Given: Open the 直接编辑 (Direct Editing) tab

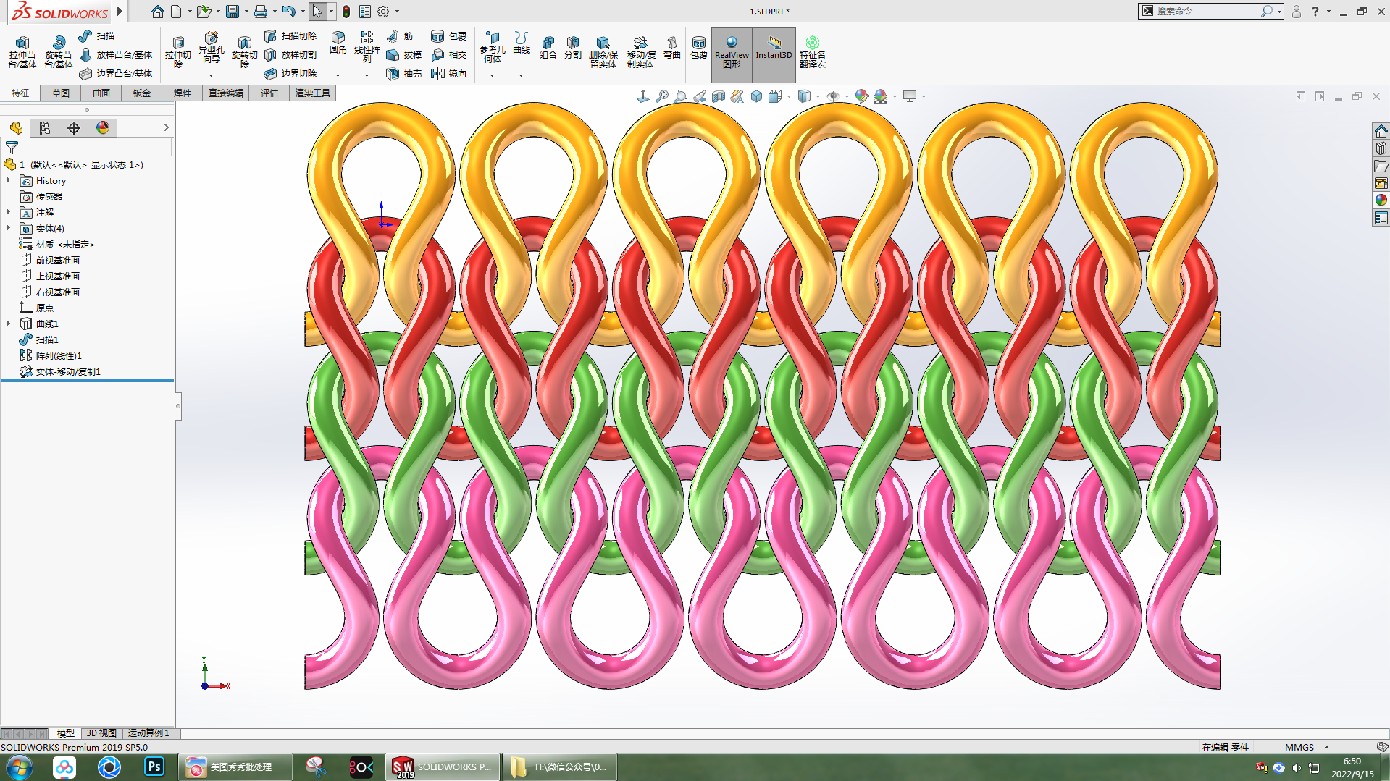Looking at the screenshot, I should click(226, 93).
